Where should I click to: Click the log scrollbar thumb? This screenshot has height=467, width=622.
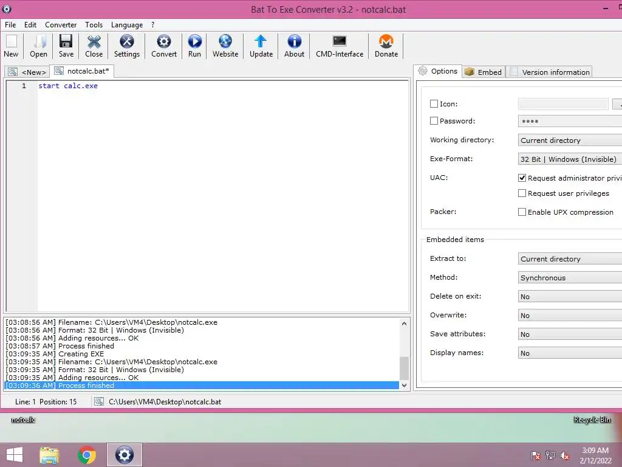(x=404, y=368)
